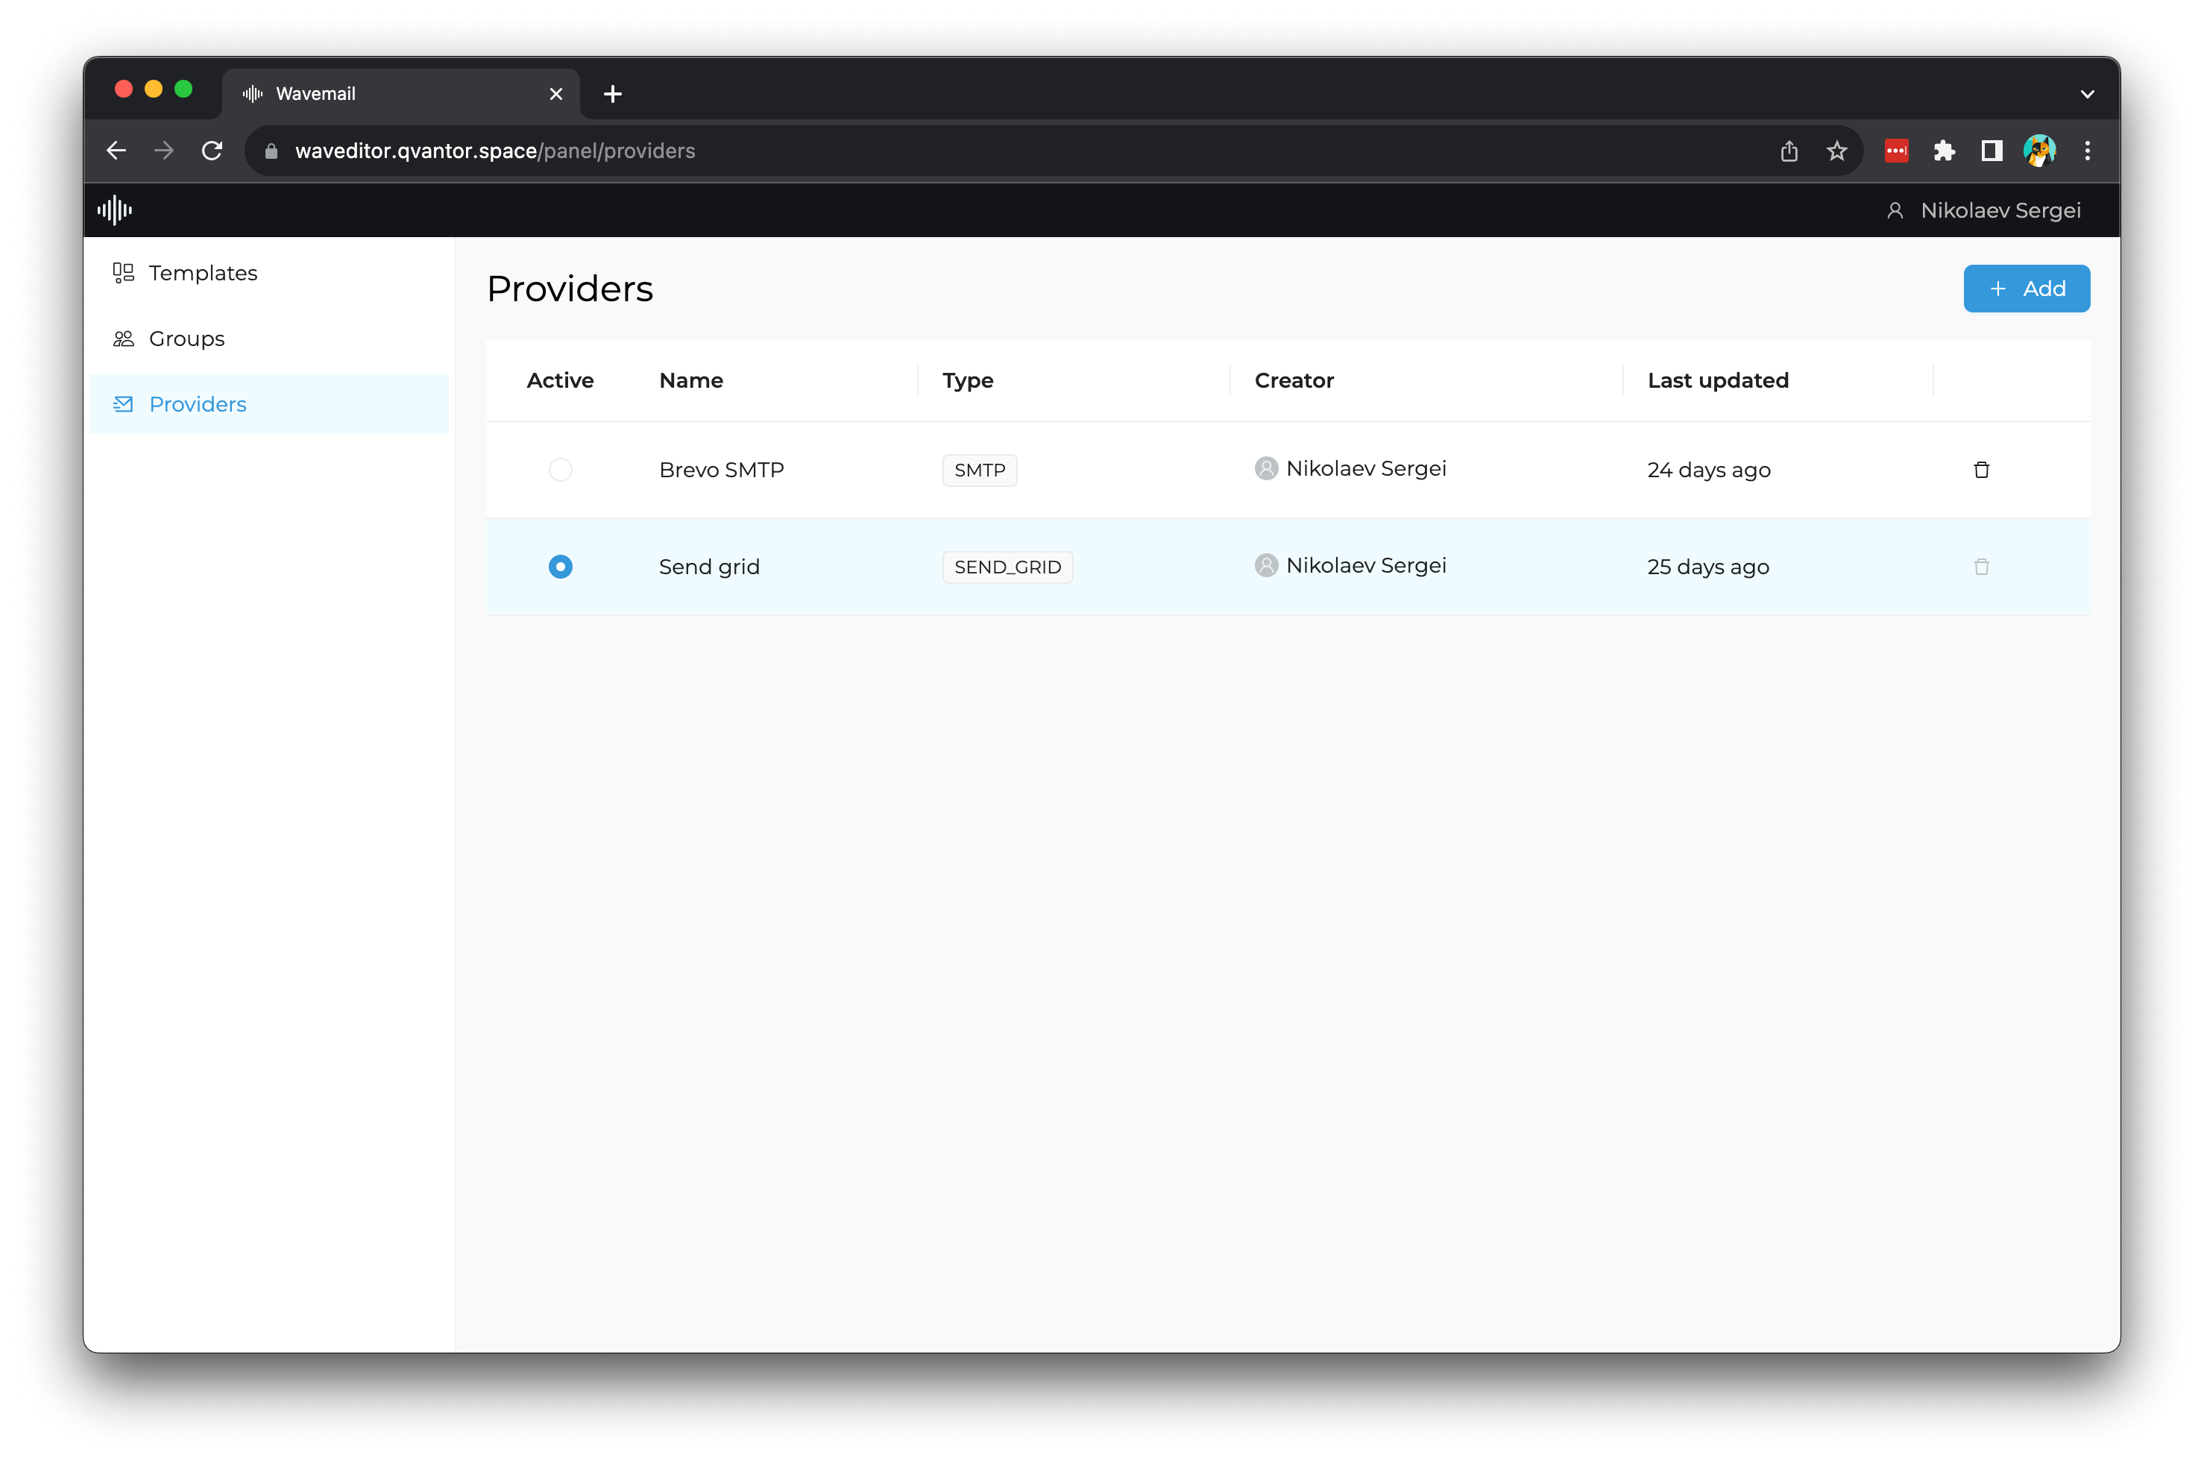2204x1463 pixels.
Task: Click the 24 days ago cell
Action: click(x=1707, y=469)
